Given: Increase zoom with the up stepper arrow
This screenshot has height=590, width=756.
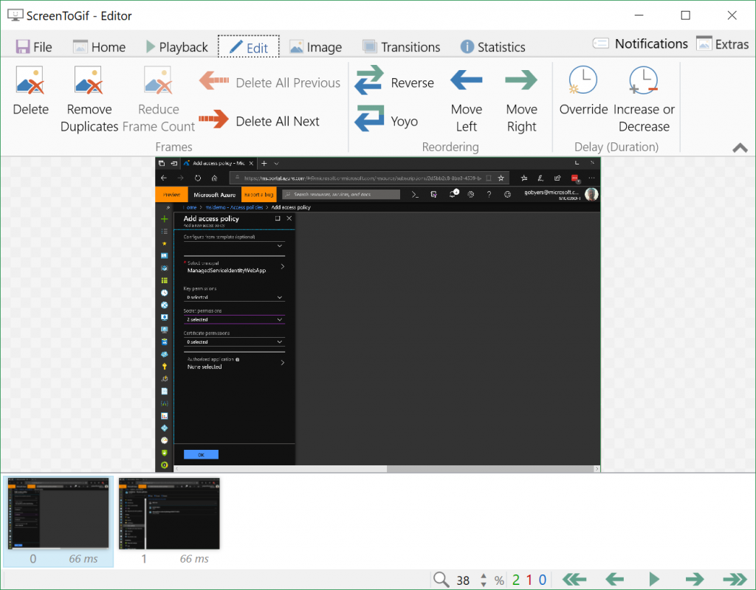Looking at the screenshot, I should pyautogui.click(x=484, y=575).
